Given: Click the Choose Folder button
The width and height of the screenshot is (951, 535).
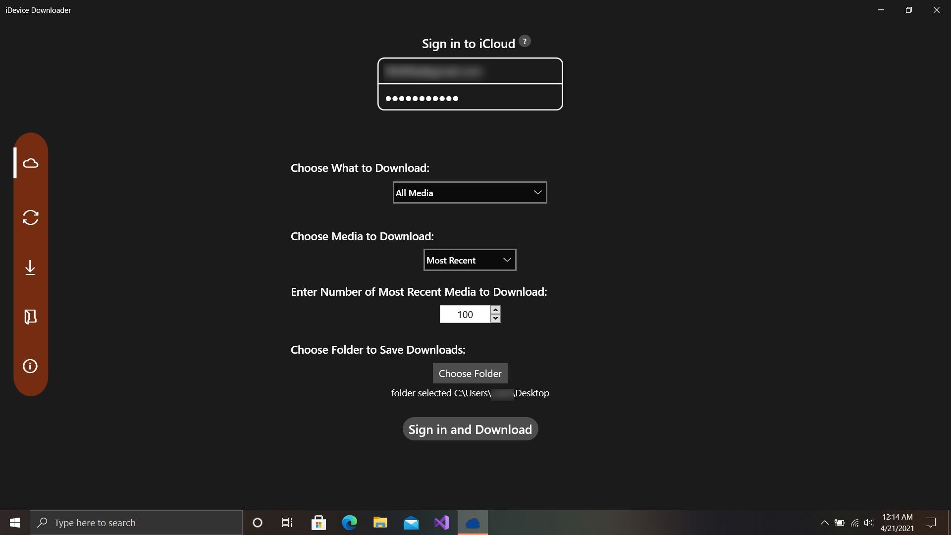Looking at the screenshot, I should (x=470, y=374).
